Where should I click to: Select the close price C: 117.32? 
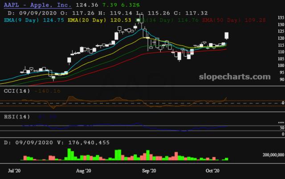coord(191,13)
